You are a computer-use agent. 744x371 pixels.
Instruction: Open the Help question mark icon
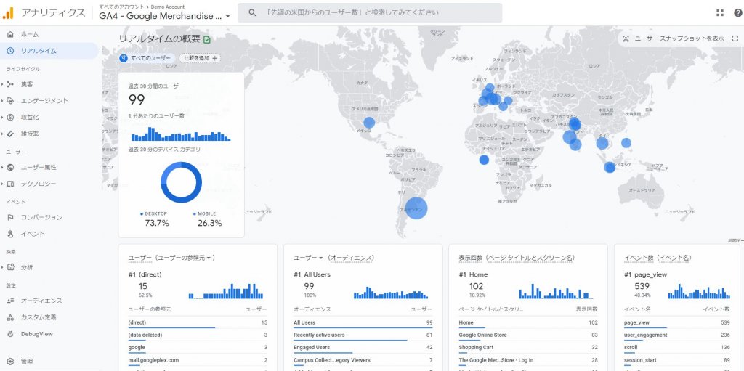(x=737, y=13)
